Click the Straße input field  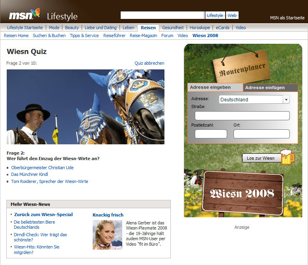tap(242, 116)
